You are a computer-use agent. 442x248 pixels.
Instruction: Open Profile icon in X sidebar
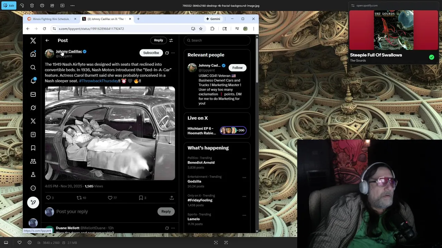(x=33, y=175)
